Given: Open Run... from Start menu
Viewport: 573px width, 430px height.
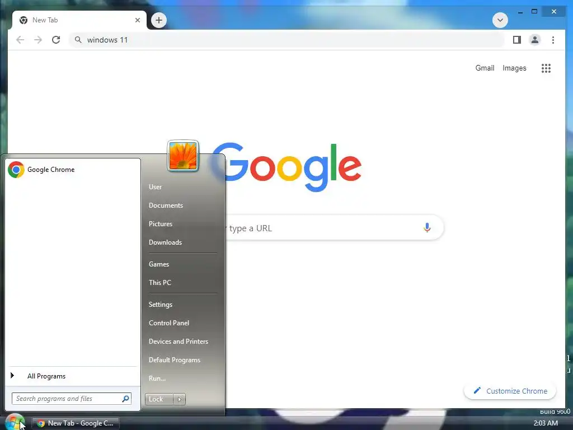Looking at the screenshot, I should click(157, 378).
